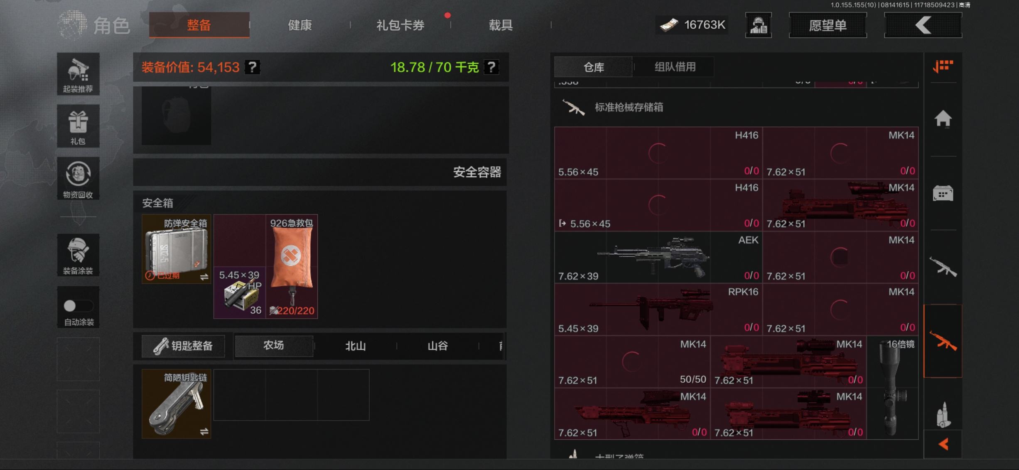Show help for weight limit question mark
This screenshot has width=1019, height=470.
click(x=491, y=67)
